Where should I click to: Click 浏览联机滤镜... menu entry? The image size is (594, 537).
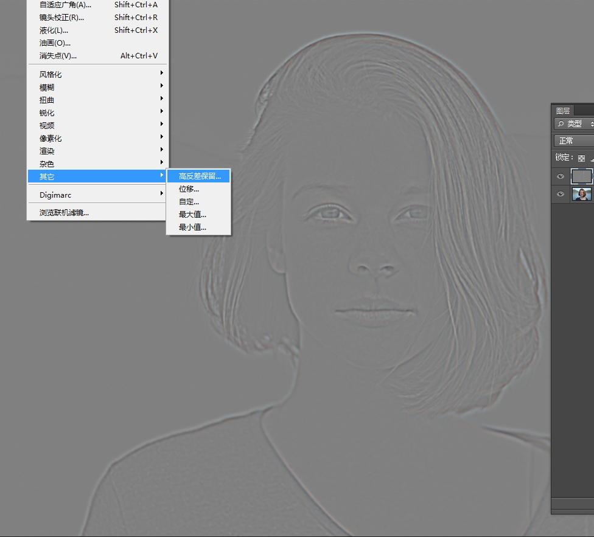click(97, 213)
